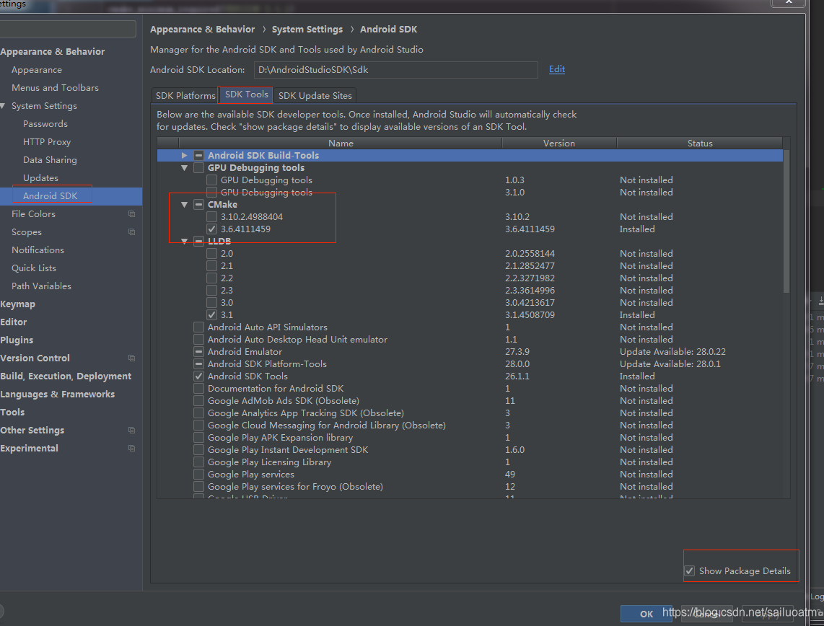
Task: Toggle the Android Emulator checkbox
Action: coord(198,352)
